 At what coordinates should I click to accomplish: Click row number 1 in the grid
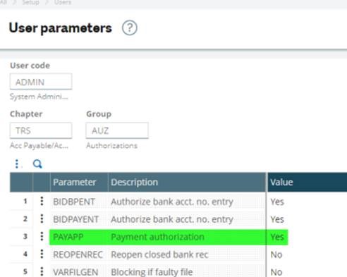25,201
